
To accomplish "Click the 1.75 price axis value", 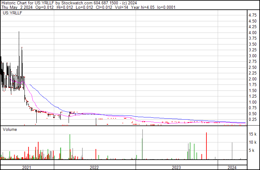I will click(252, 85).
